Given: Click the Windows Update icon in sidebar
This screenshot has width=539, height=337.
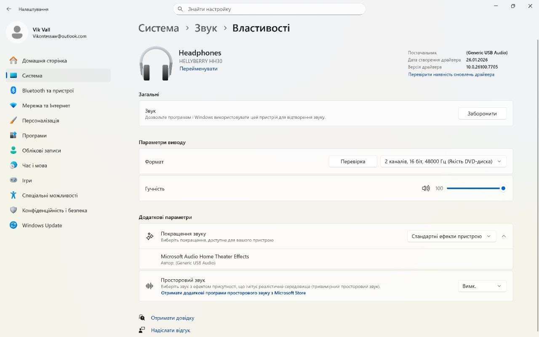Looking at the screenshot, I should (x=13, y=225).
